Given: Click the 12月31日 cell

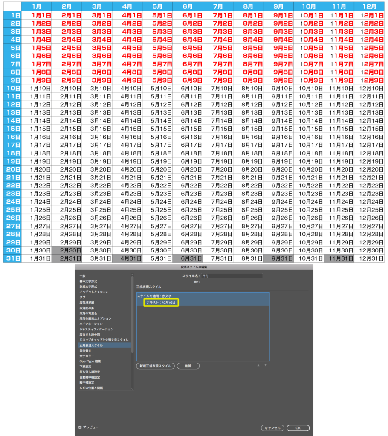Looking at the screenshot, I should tap(369, 258).
